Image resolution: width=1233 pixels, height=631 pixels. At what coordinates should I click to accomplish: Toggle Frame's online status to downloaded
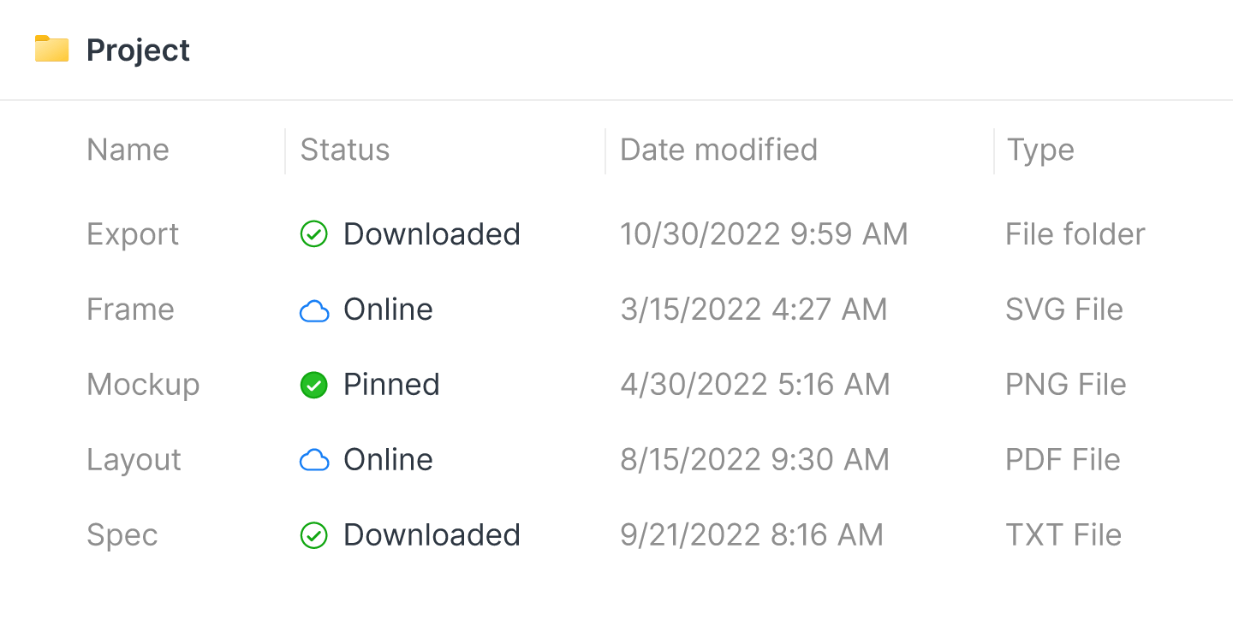[x=314, y=309]
